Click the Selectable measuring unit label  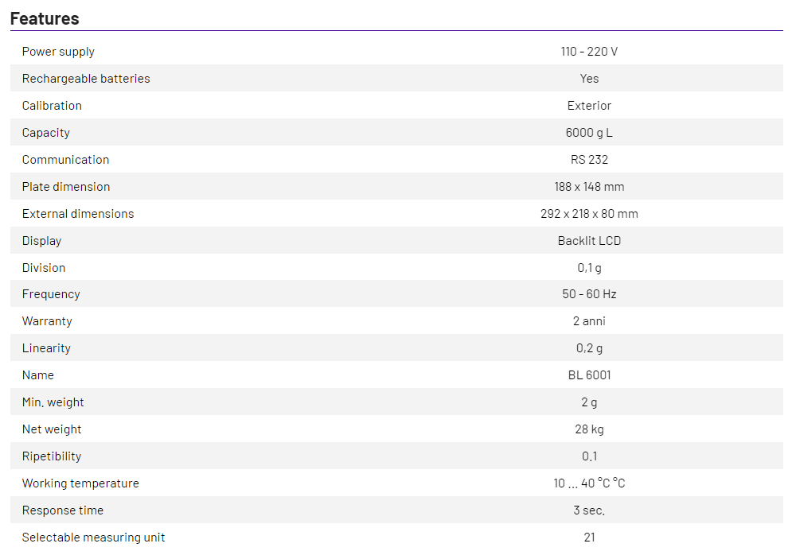click(x=94, y=538)
